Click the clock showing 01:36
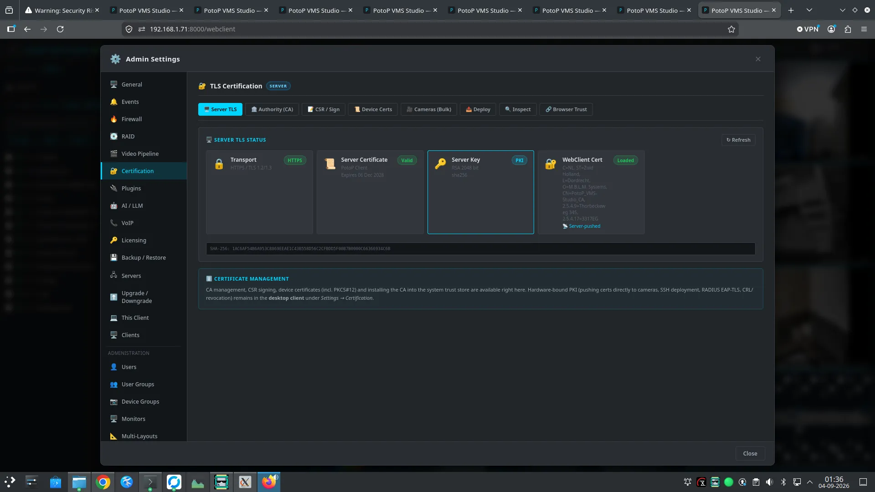Screen dimensions: 875x492 click(x=834, y=482)
